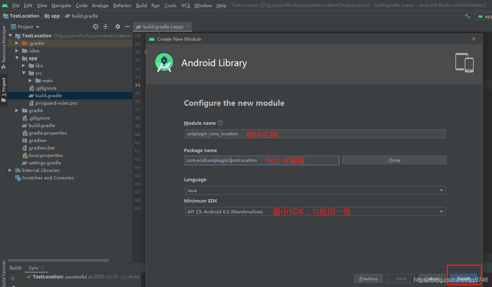Image resolution: width=492 pixels, height=287 pixels.
Task: Collapse the app module folder
Action: [17, 58]
